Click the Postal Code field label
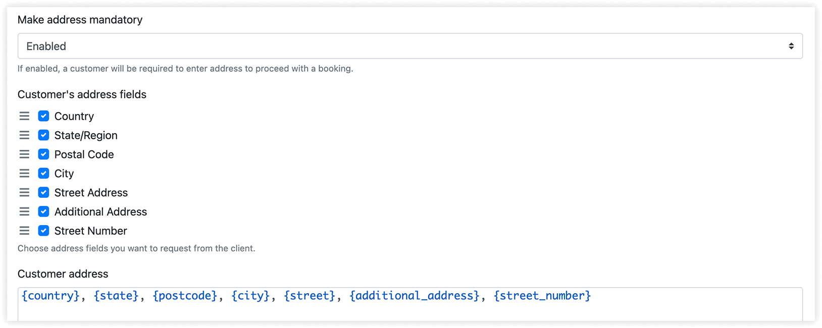822x328 pixels. pyautogui.click(x=84, y=154)
